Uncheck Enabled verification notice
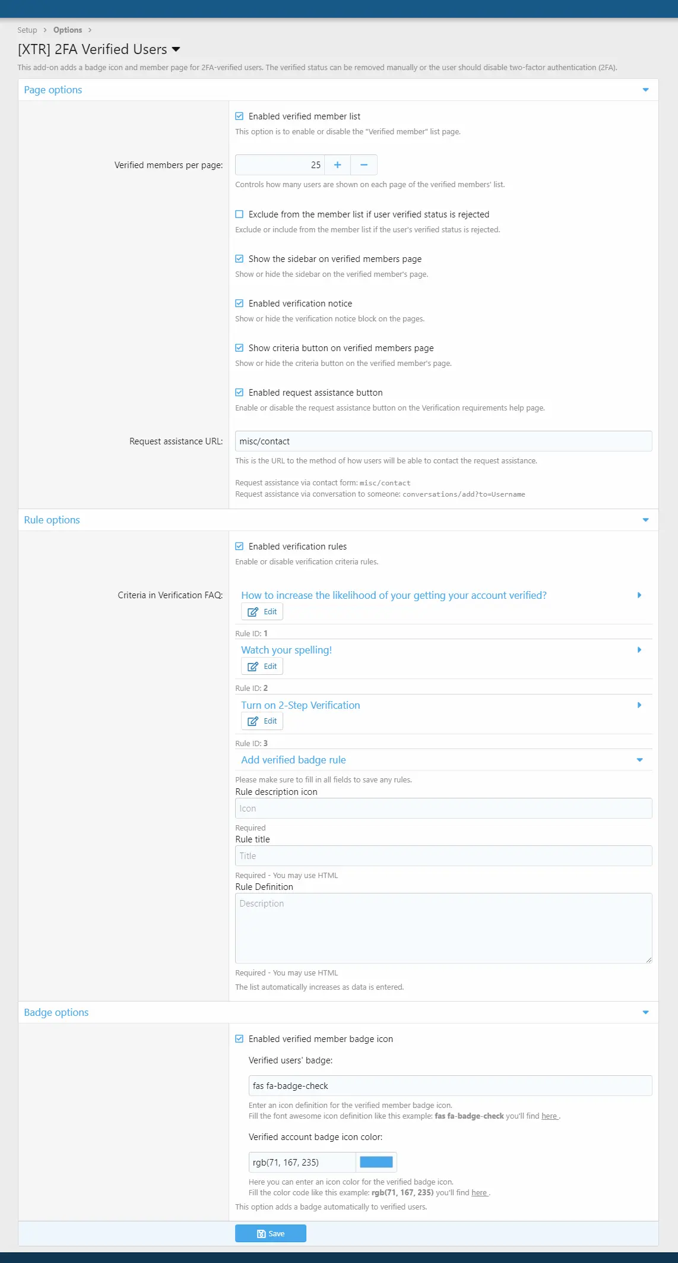678x1263 pixels. [239, 304]
